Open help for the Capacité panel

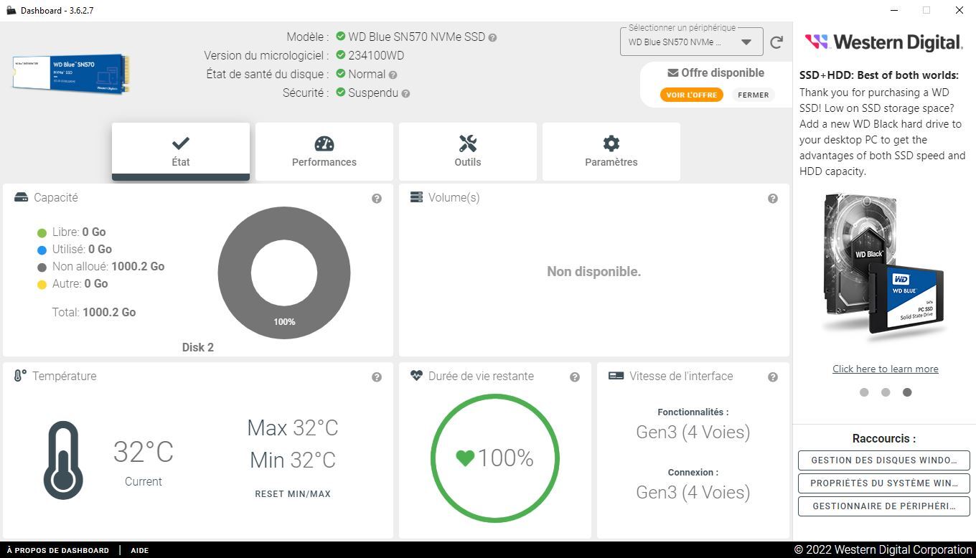click(377, 198)
